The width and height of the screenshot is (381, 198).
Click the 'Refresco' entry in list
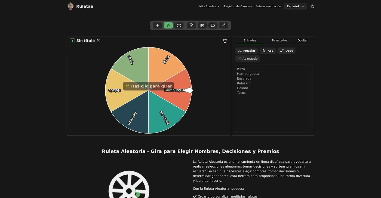coord(244,83)
